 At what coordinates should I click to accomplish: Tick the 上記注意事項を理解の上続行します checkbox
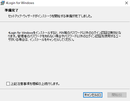point(8,84)
